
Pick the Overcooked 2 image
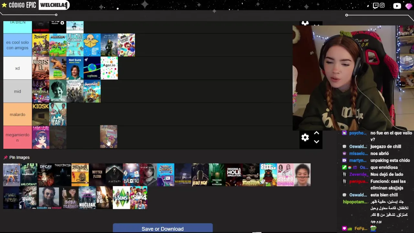pos(92,91)
